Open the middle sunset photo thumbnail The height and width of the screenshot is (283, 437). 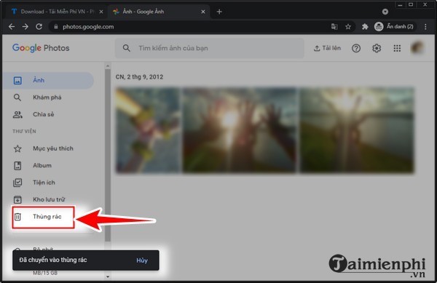pyautogui.click(x=240, y=130)
